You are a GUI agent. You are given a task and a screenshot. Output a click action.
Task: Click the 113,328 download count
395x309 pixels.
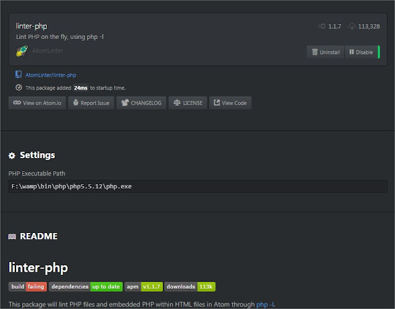(369, 26)
